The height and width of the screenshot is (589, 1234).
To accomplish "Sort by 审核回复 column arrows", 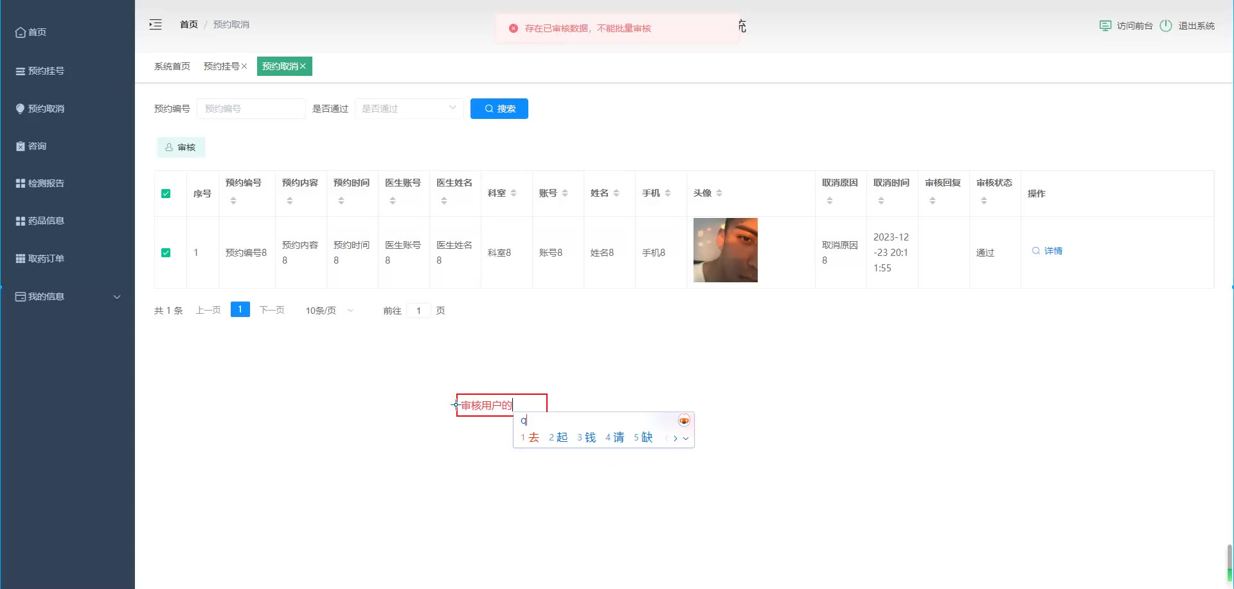I will click(x=933, y=201).
